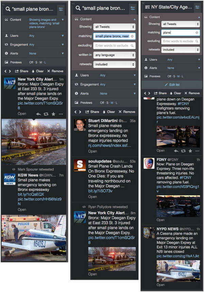The image size is (204, 292).
Task: Open more actions for 'plane down on Deegan' tweet
Action: pos(198,150)
